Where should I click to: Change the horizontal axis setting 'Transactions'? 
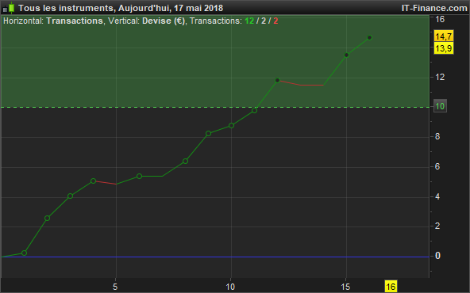(75, 21)
